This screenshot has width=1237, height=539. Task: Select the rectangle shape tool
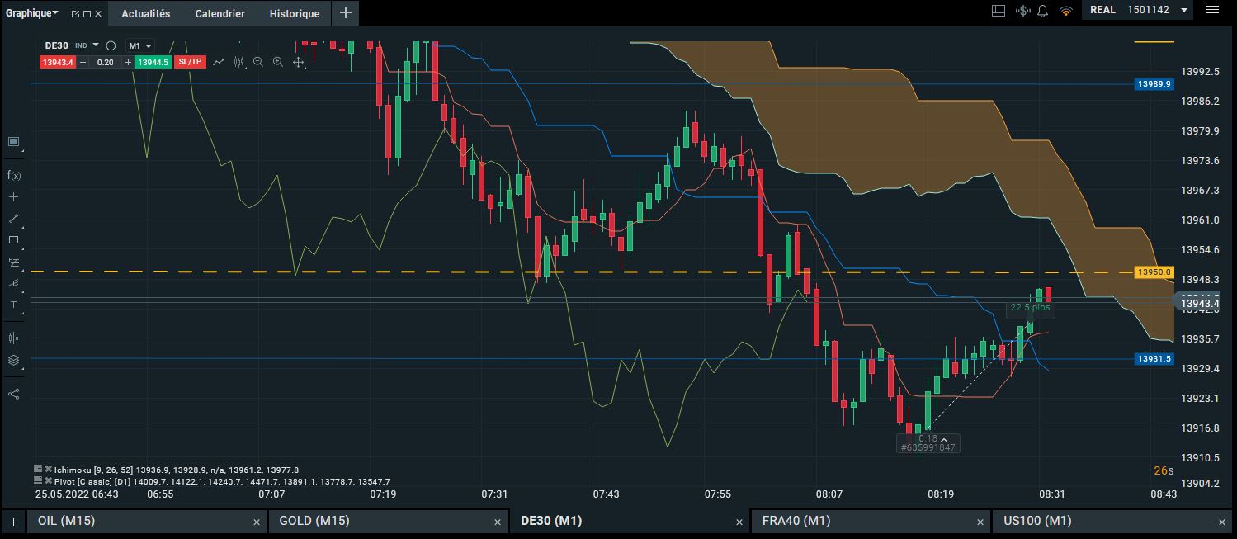click(x=14, y=240)
